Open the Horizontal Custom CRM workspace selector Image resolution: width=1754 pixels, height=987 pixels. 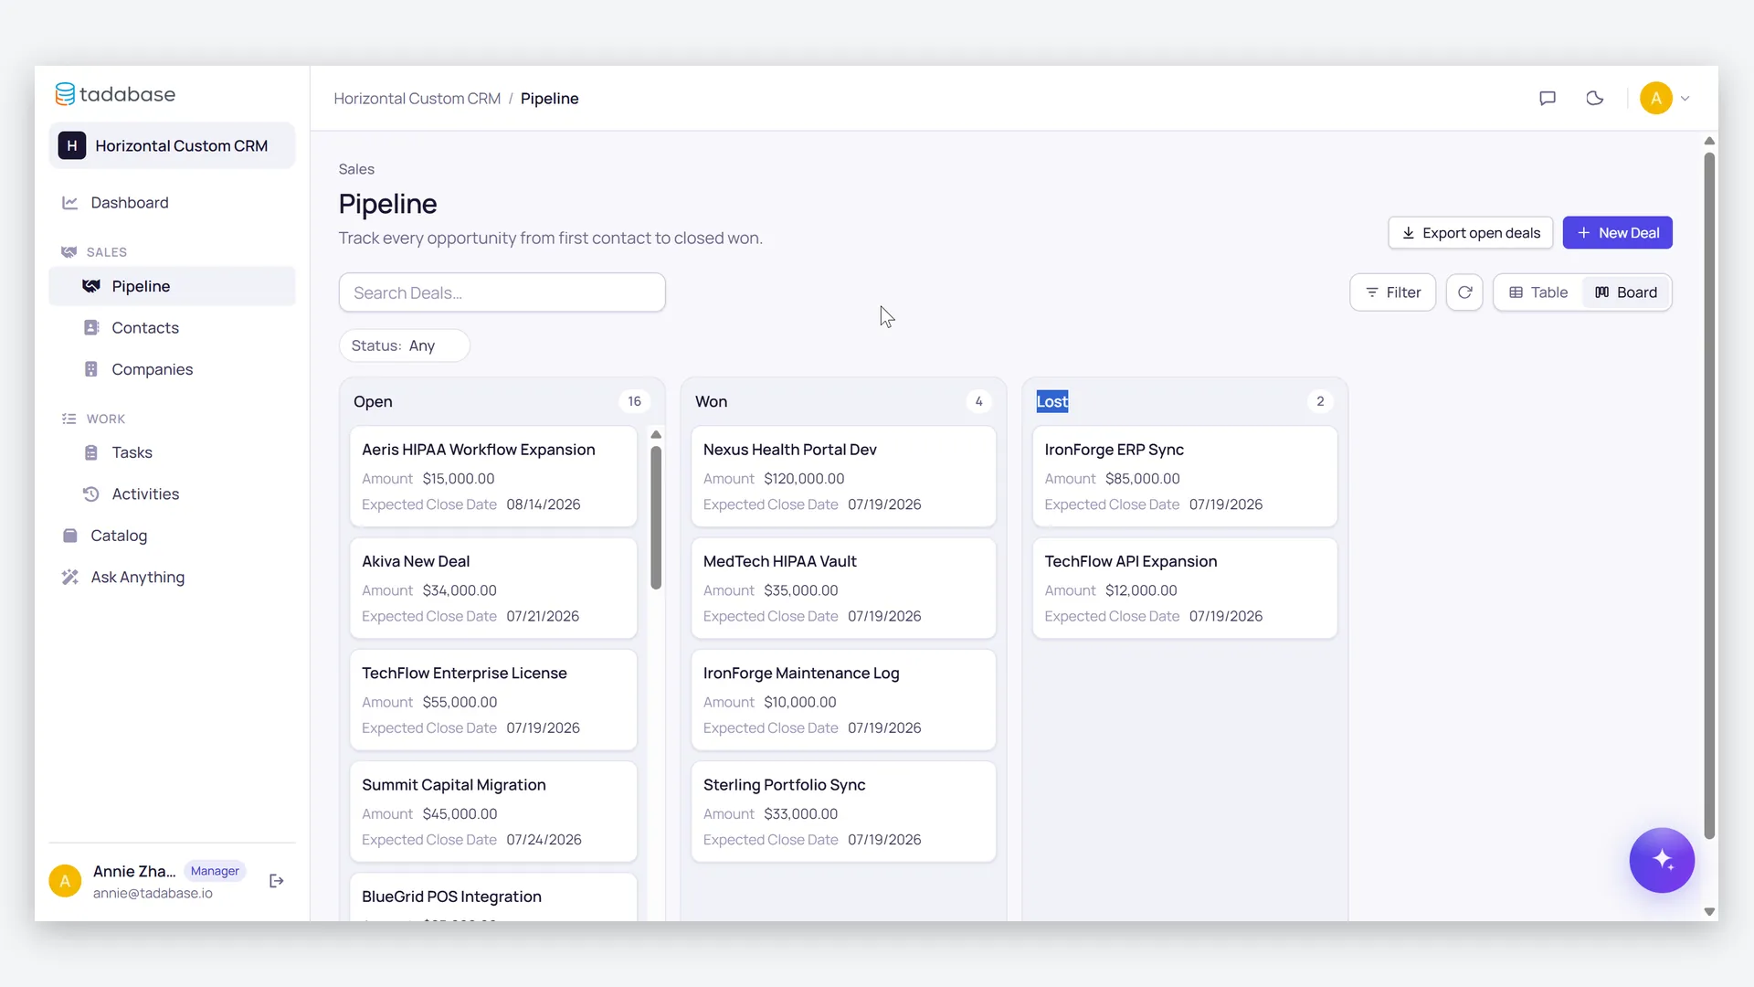(x=172, y=145)
